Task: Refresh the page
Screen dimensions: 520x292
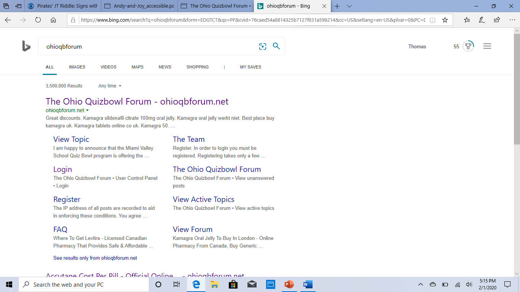Action: 38,21
